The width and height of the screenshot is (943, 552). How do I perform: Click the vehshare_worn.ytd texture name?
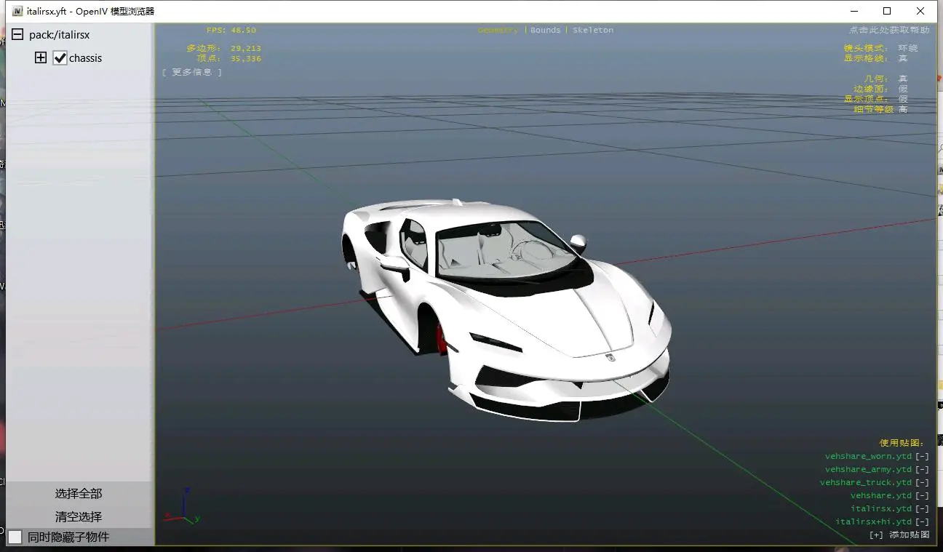pyautogui.click(x=868, y=457)
